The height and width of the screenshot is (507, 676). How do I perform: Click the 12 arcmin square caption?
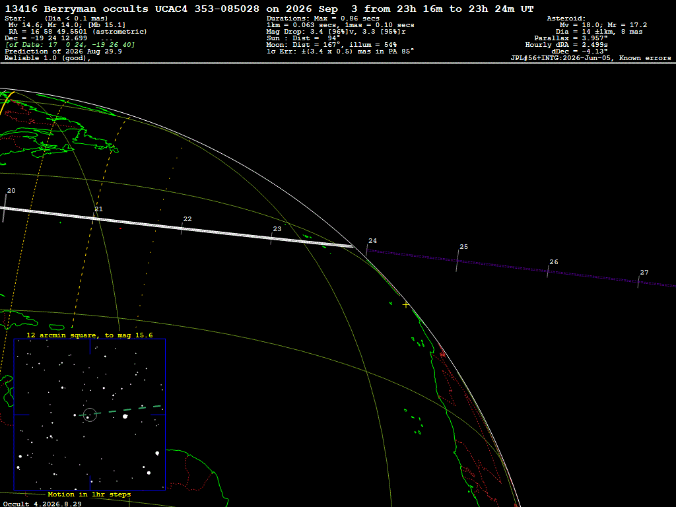pyautogui.click(x=90, y=335)
